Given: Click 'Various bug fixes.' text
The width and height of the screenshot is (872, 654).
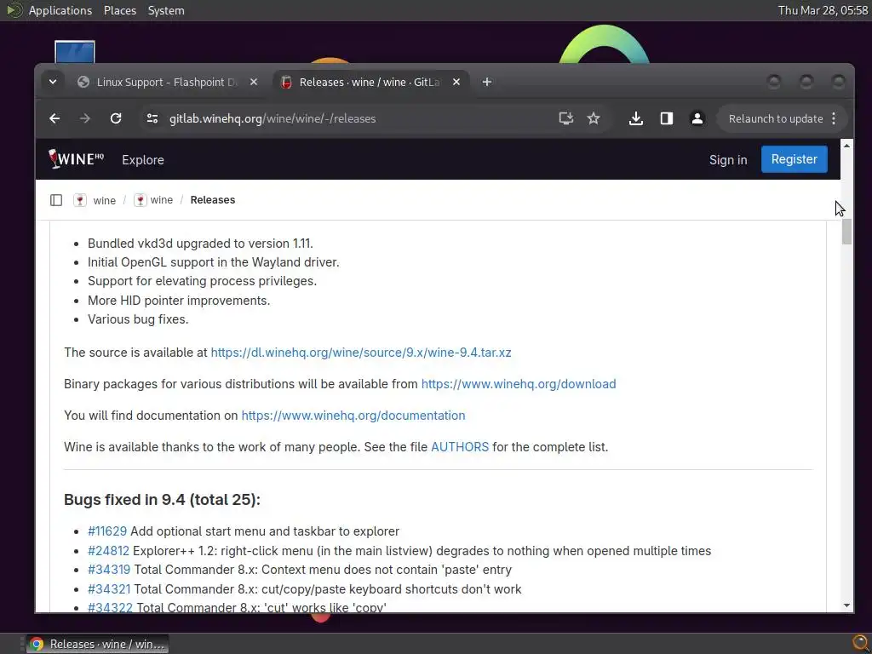Looking at the screenshot, I should [138, 320].
